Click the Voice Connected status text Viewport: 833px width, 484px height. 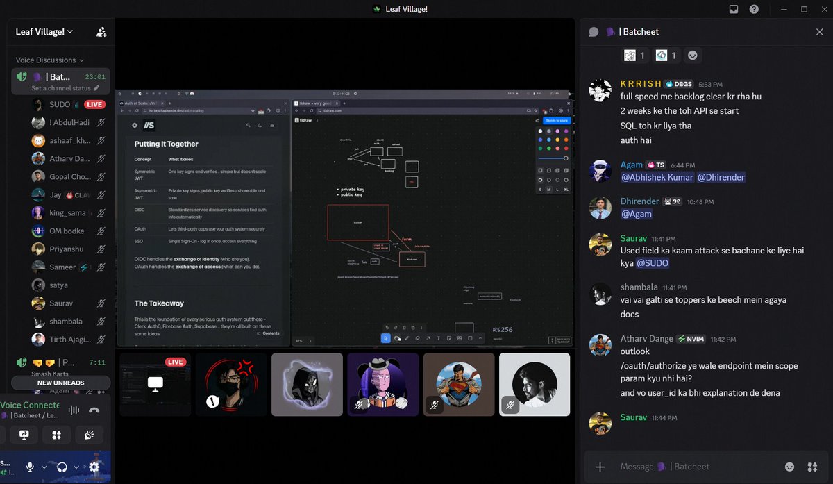coord(30,405)
